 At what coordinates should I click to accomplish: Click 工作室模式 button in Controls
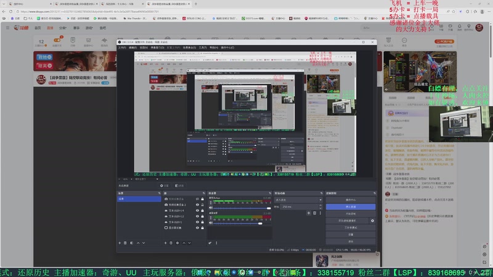click(x=351, y=228)
